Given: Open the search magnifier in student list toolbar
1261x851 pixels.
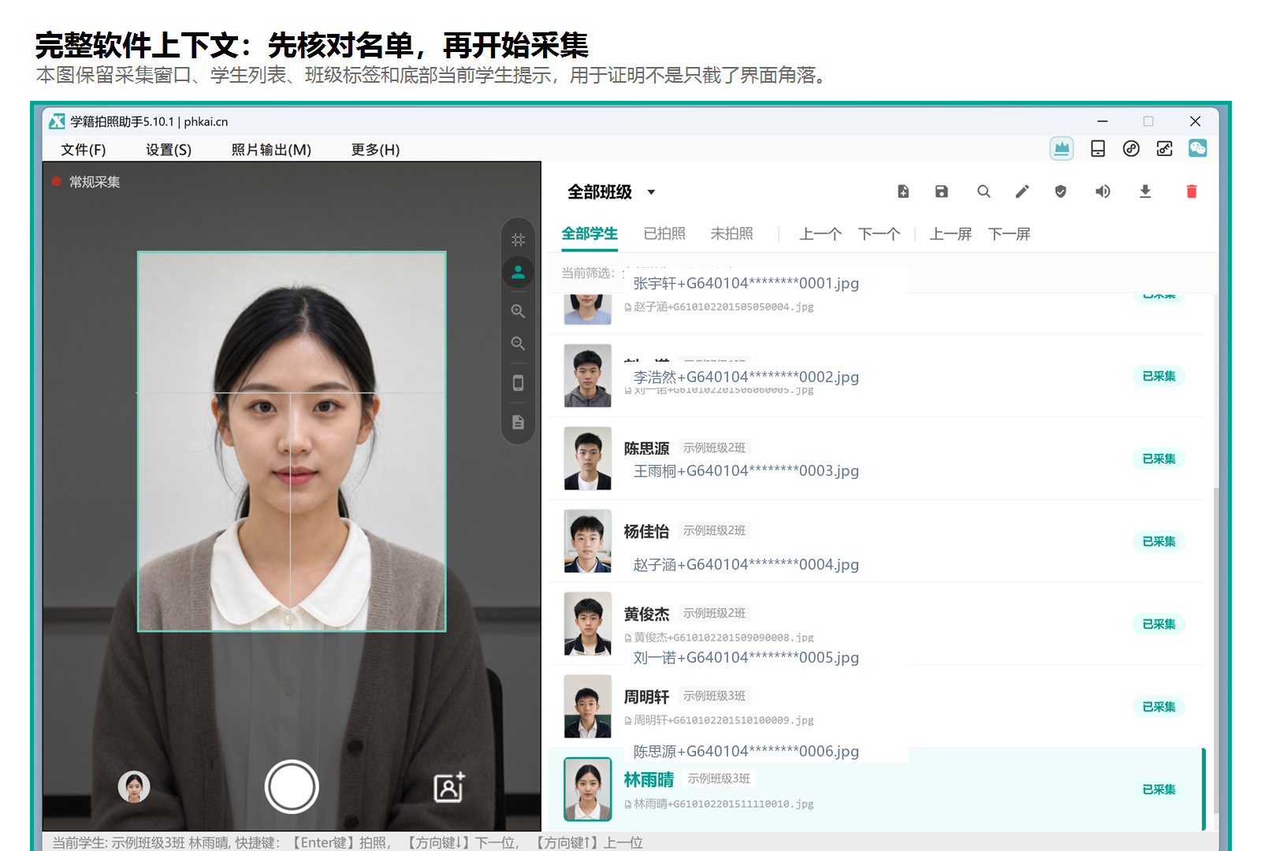Looking at the screenshot, I should coord(984,191).
